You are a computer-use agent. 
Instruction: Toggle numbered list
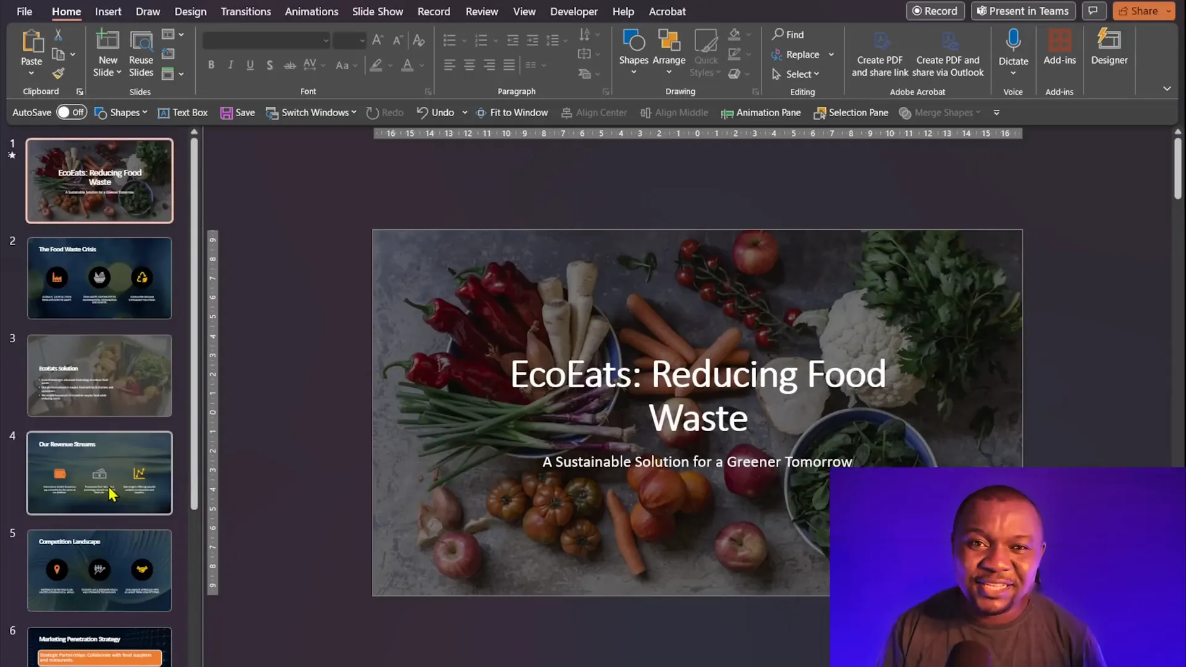[x=481, y=41]
